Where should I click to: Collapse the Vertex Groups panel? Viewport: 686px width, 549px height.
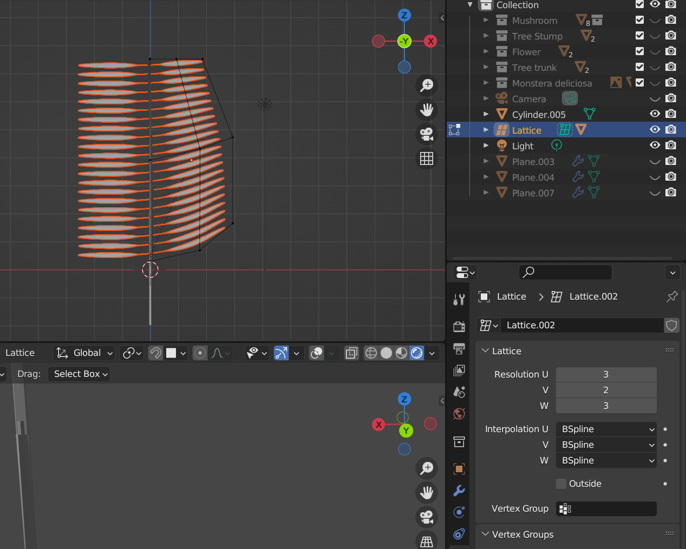point(485,534)
